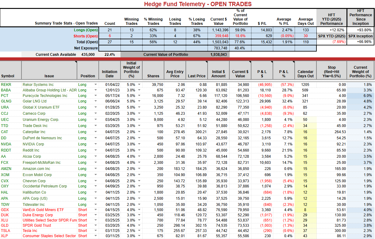The image size is (375, 239).
Task: Open the Position dropdown in the BABA row
Action: 95,90
